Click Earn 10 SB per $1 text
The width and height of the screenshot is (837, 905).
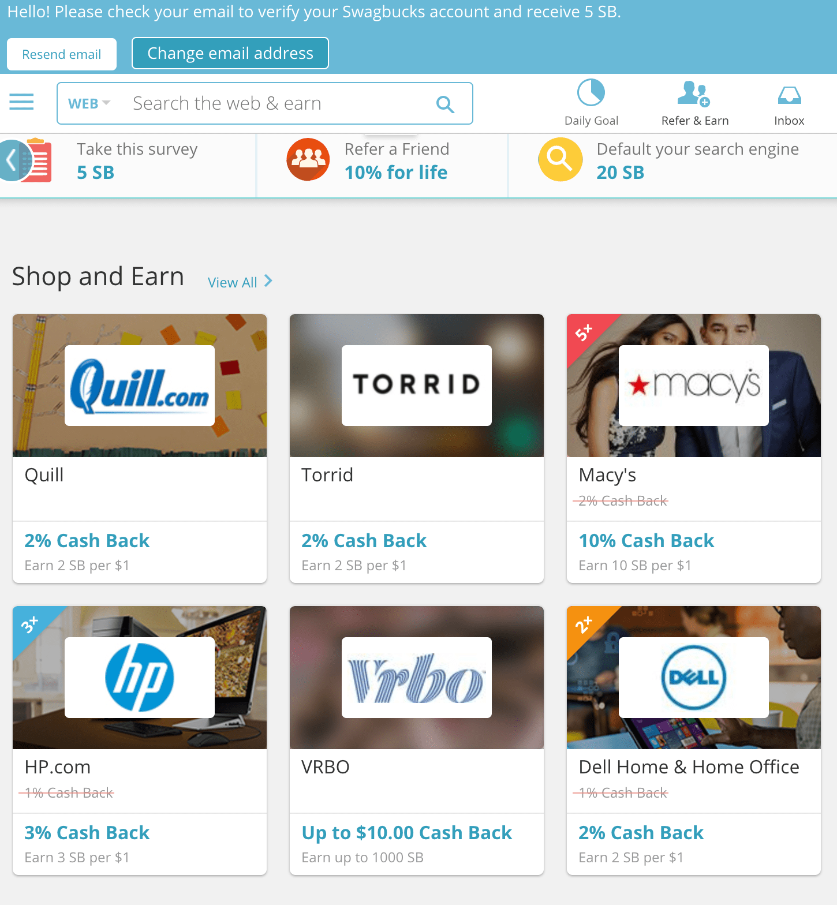pos(635,566)
